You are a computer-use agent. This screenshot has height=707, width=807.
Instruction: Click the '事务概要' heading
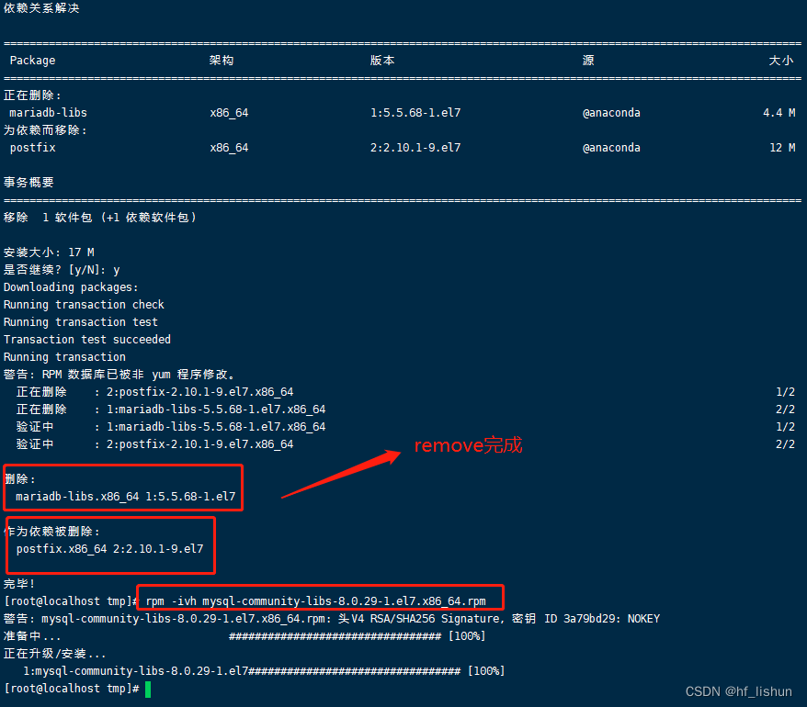[x=28, y=182]
